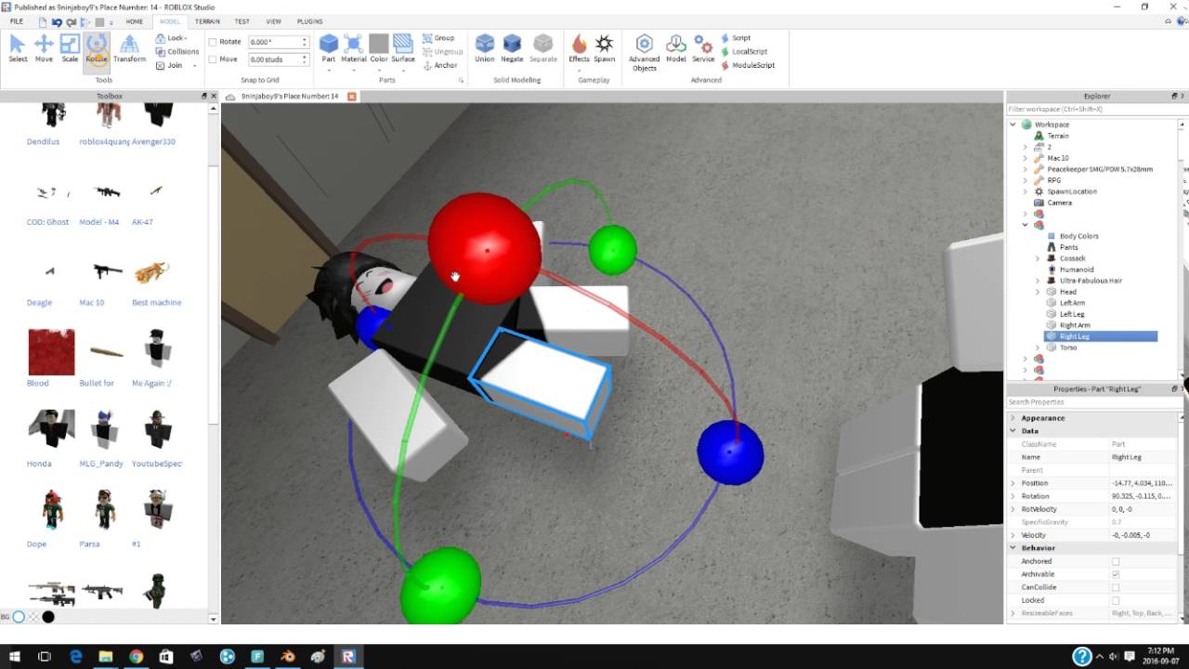Switch to the TERRAIN tab

207,21
